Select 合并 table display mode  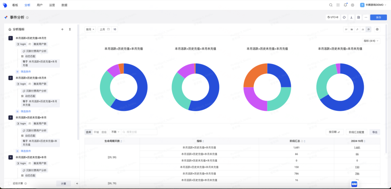coord(89,132)
